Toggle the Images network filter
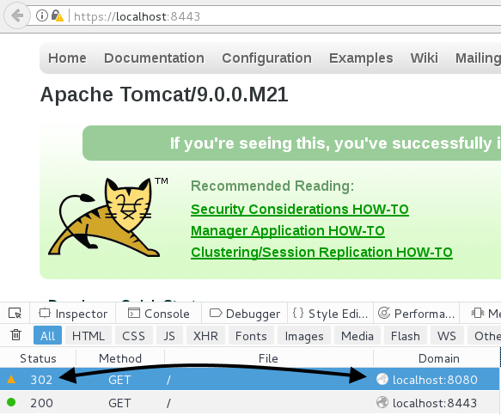The height and width of the screenshot is (415, 501). click(x=304, y=335)
